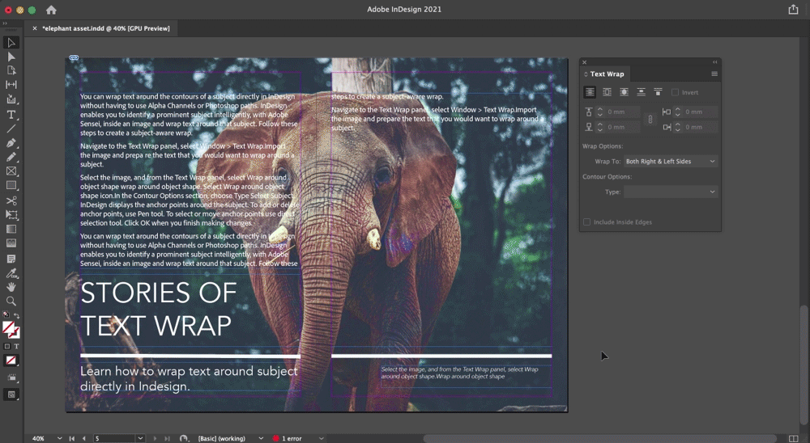Open the Wrap To dropdown
The width and height of the screenshot is (810, 443).
click(x=670, y=161)
